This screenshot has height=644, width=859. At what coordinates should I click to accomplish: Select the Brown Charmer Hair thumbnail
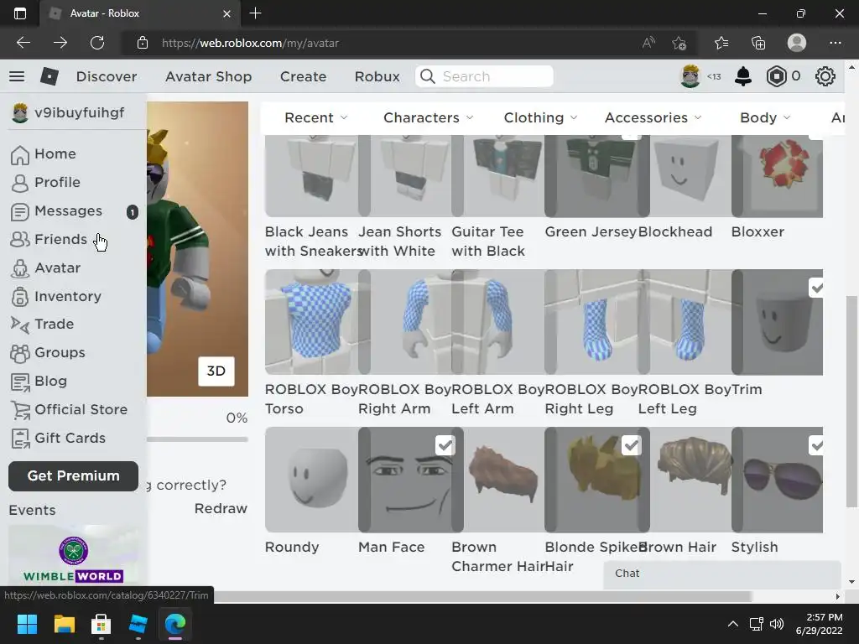[x=504, y=479]
